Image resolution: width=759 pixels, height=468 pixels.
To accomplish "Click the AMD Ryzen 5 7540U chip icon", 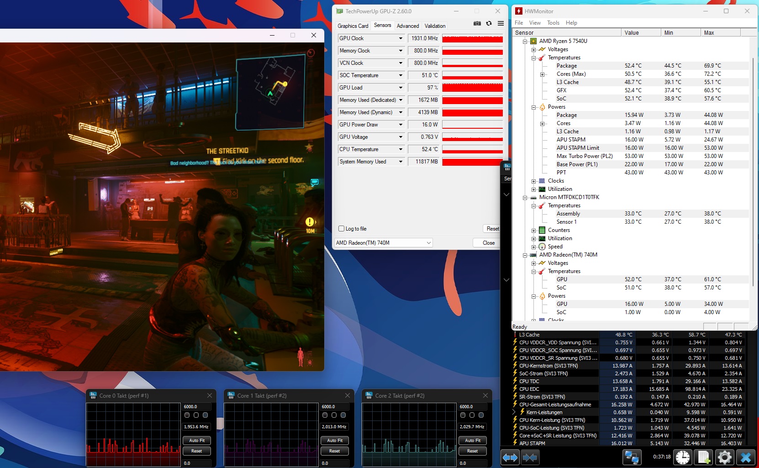I will tap(533, 41).
